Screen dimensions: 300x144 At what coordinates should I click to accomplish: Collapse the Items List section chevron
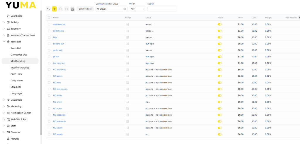pyautogui.click(x=4, y=42)
